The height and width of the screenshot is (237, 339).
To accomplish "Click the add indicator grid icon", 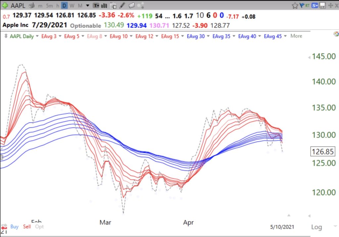I will click(113, 6).
